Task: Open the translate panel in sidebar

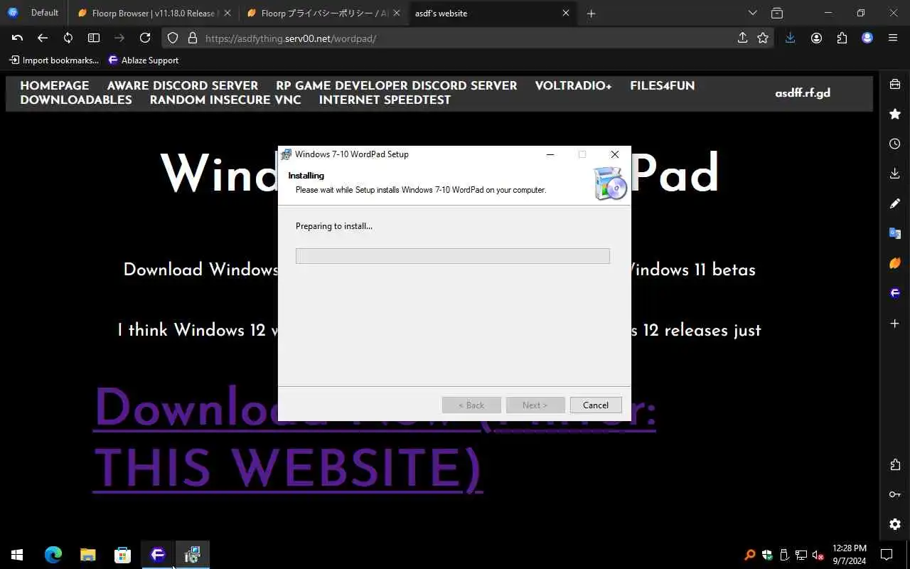Action: click(895, 233)
